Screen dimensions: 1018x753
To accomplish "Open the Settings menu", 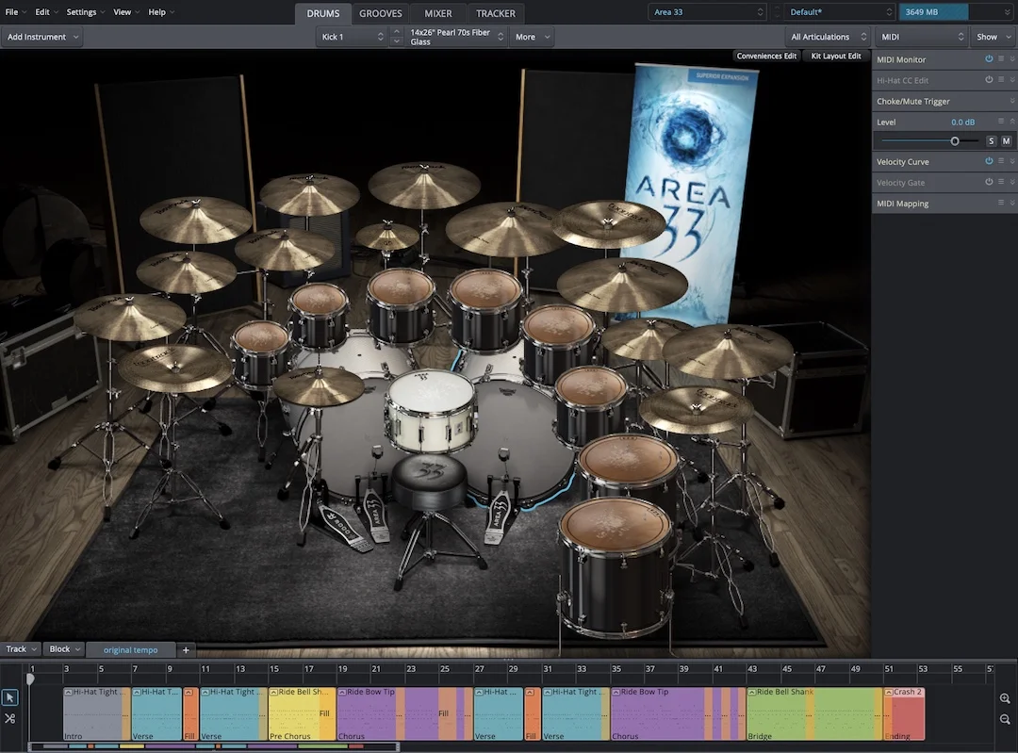I will point(85,11).
